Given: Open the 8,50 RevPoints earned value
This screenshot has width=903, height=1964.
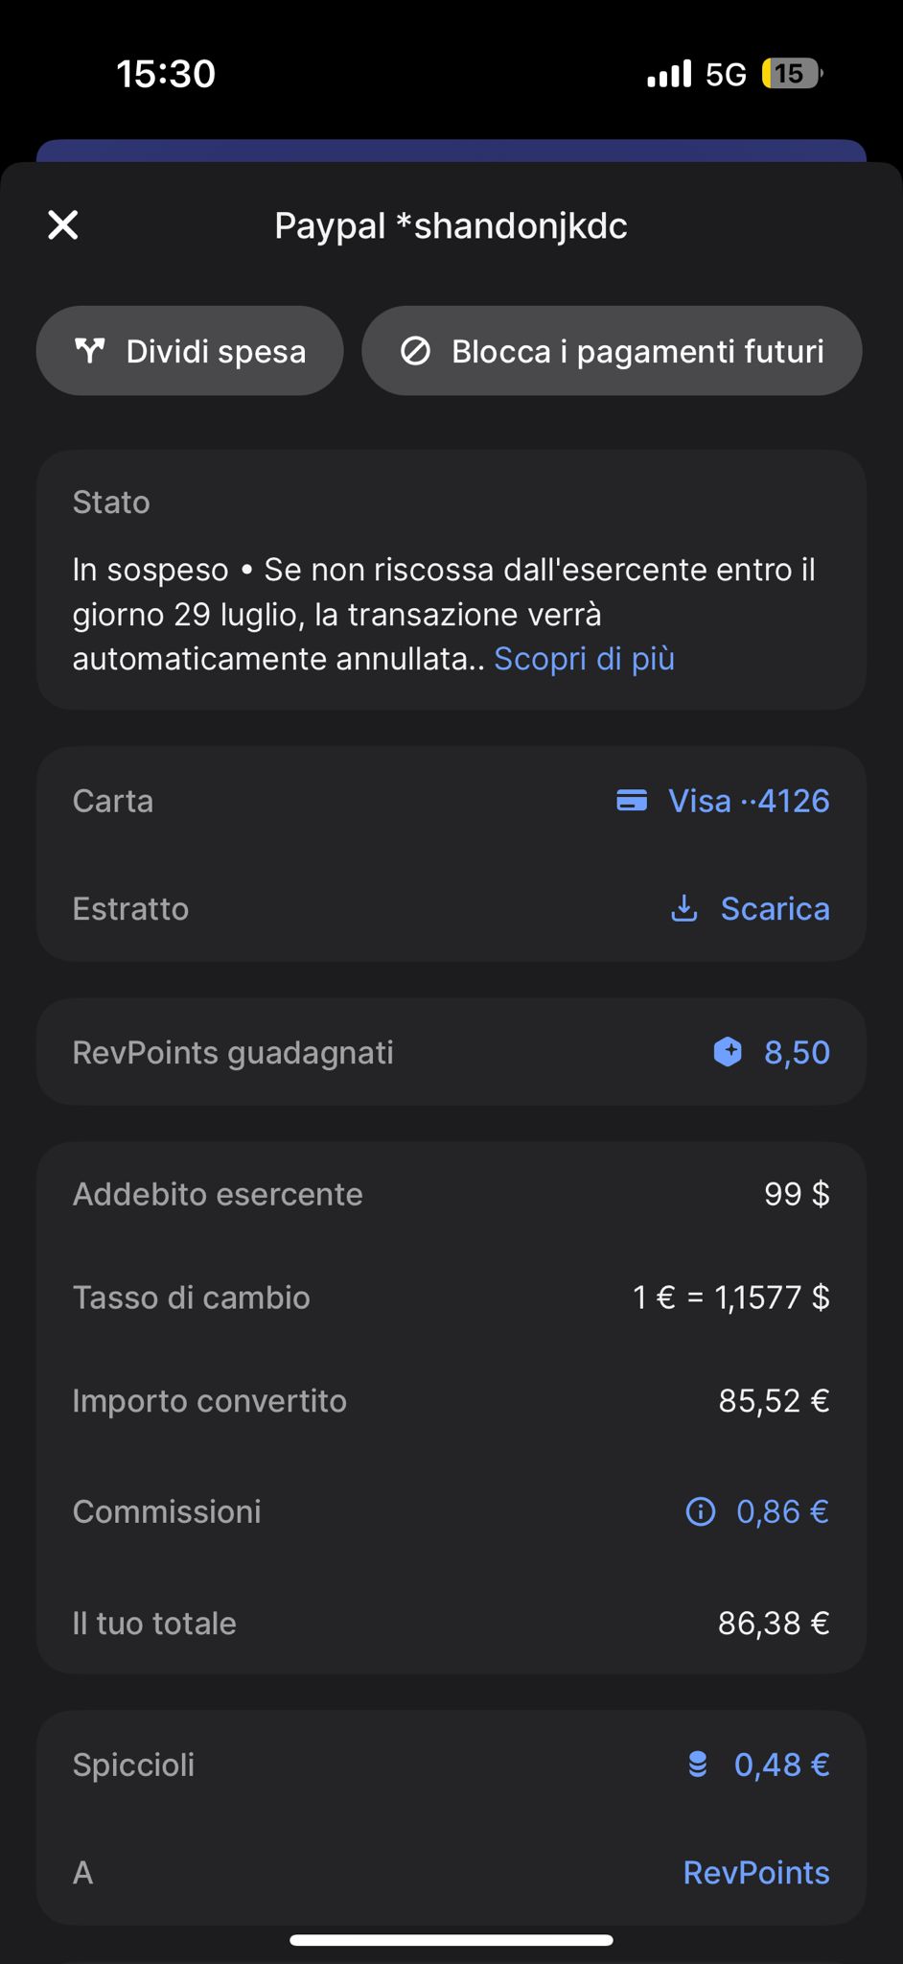Looking at the screenshot, I should [797, 1052].
